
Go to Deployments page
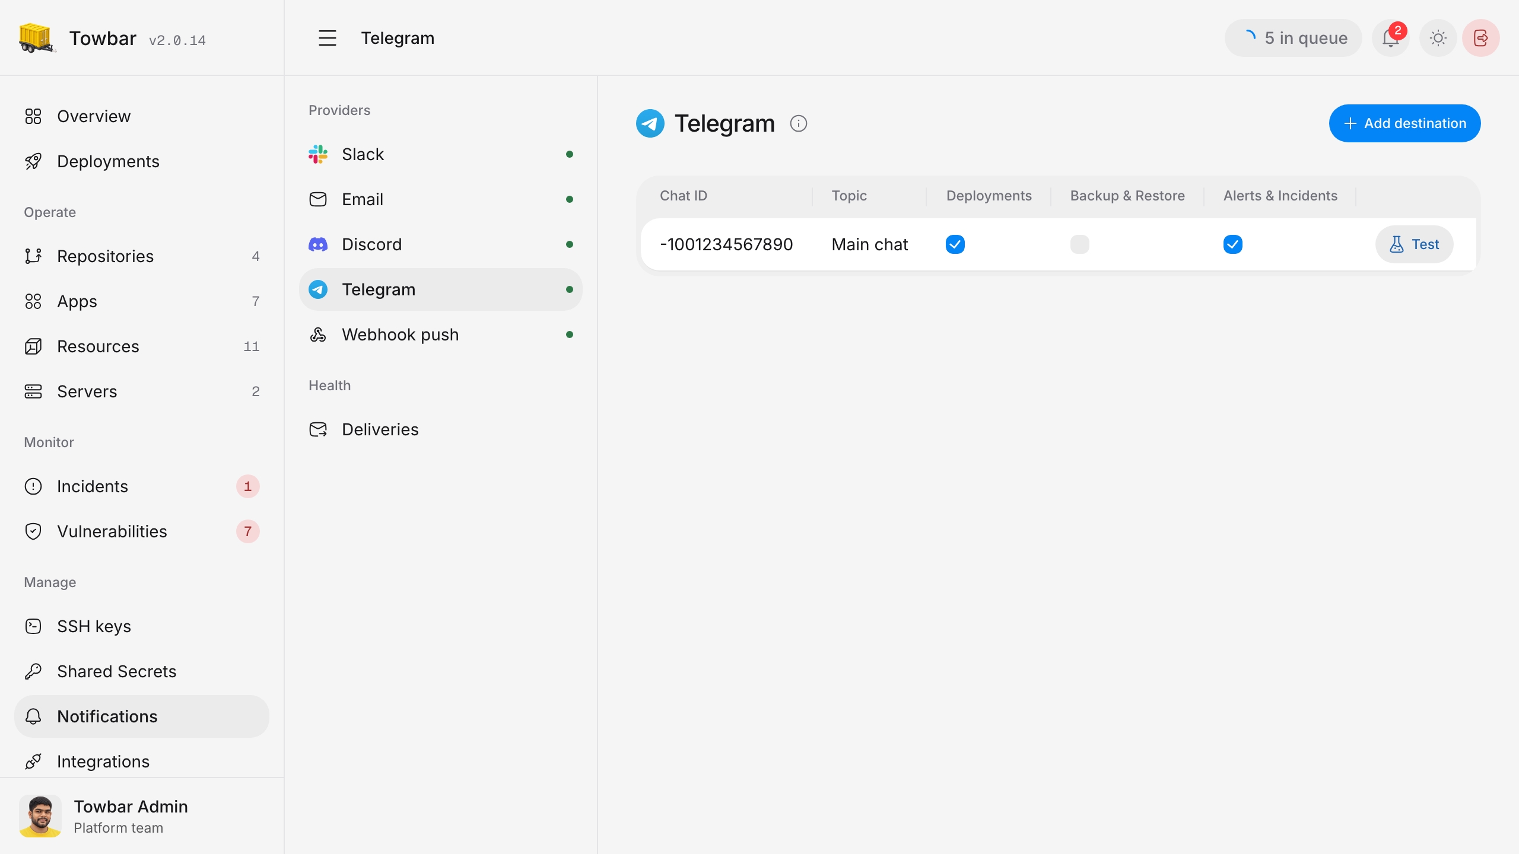(x=142, y=161)
